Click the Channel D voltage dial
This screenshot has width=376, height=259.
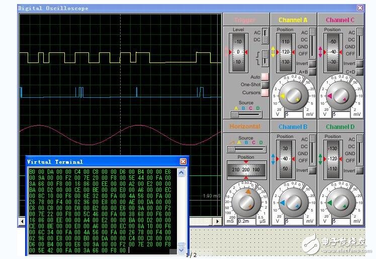341,203
